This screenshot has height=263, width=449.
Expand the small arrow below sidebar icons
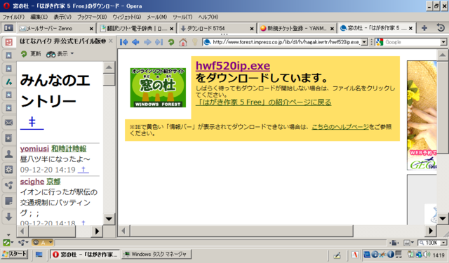point(8,235)
